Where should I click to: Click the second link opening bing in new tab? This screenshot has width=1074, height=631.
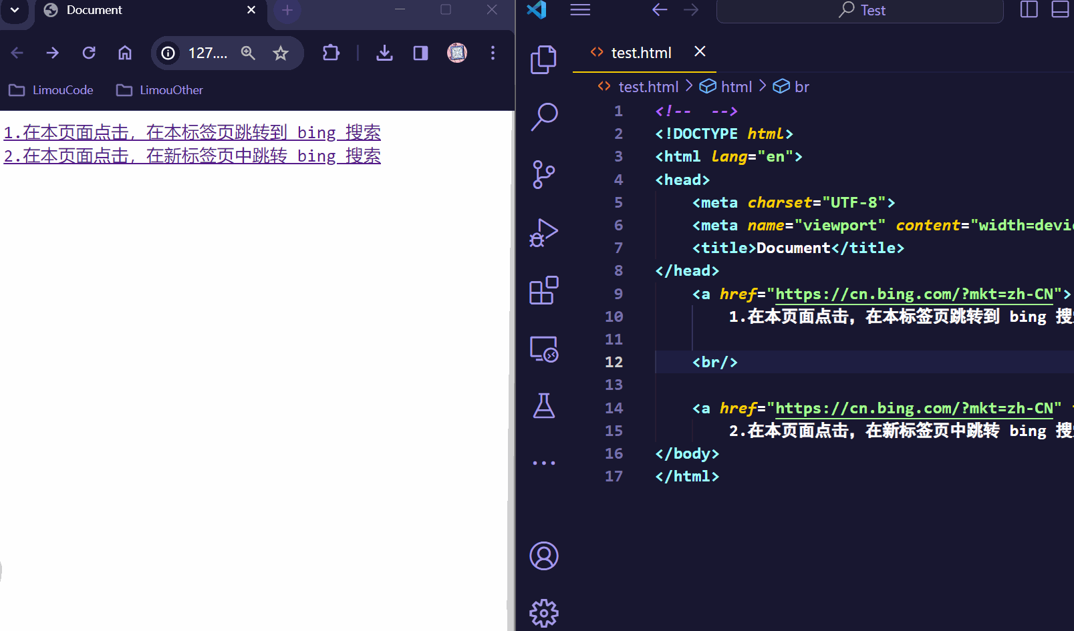192,156
